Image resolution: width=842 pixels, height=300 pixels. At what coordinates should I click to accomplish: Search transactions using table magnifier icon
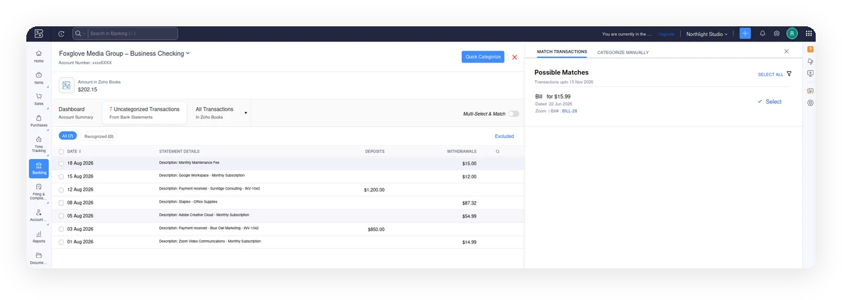(x=497, y=151)
